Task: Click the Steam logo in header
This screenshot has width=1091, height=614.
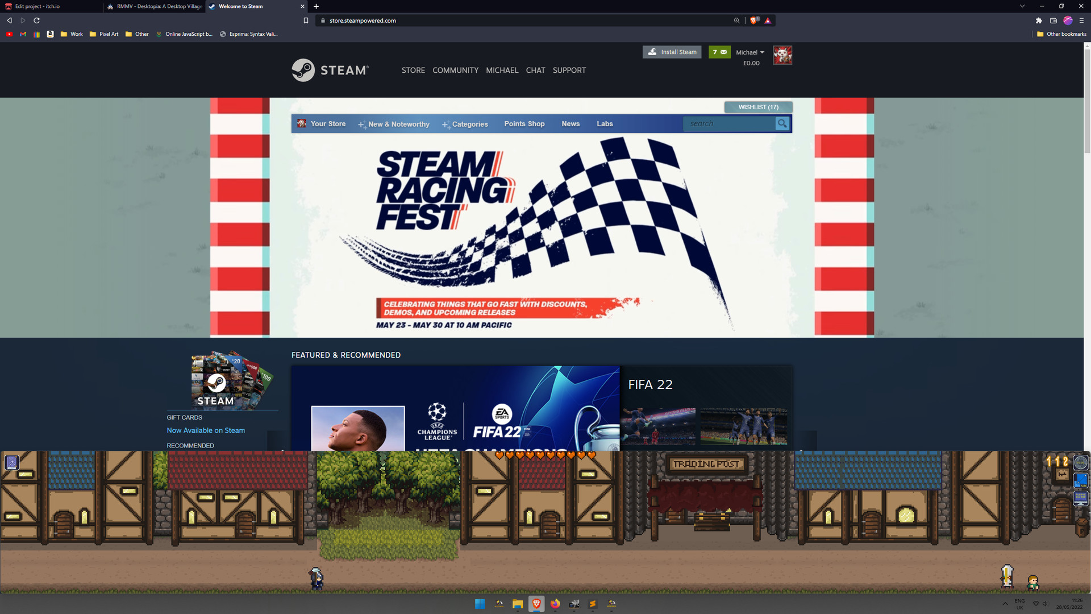Action: tap(330, 70)
